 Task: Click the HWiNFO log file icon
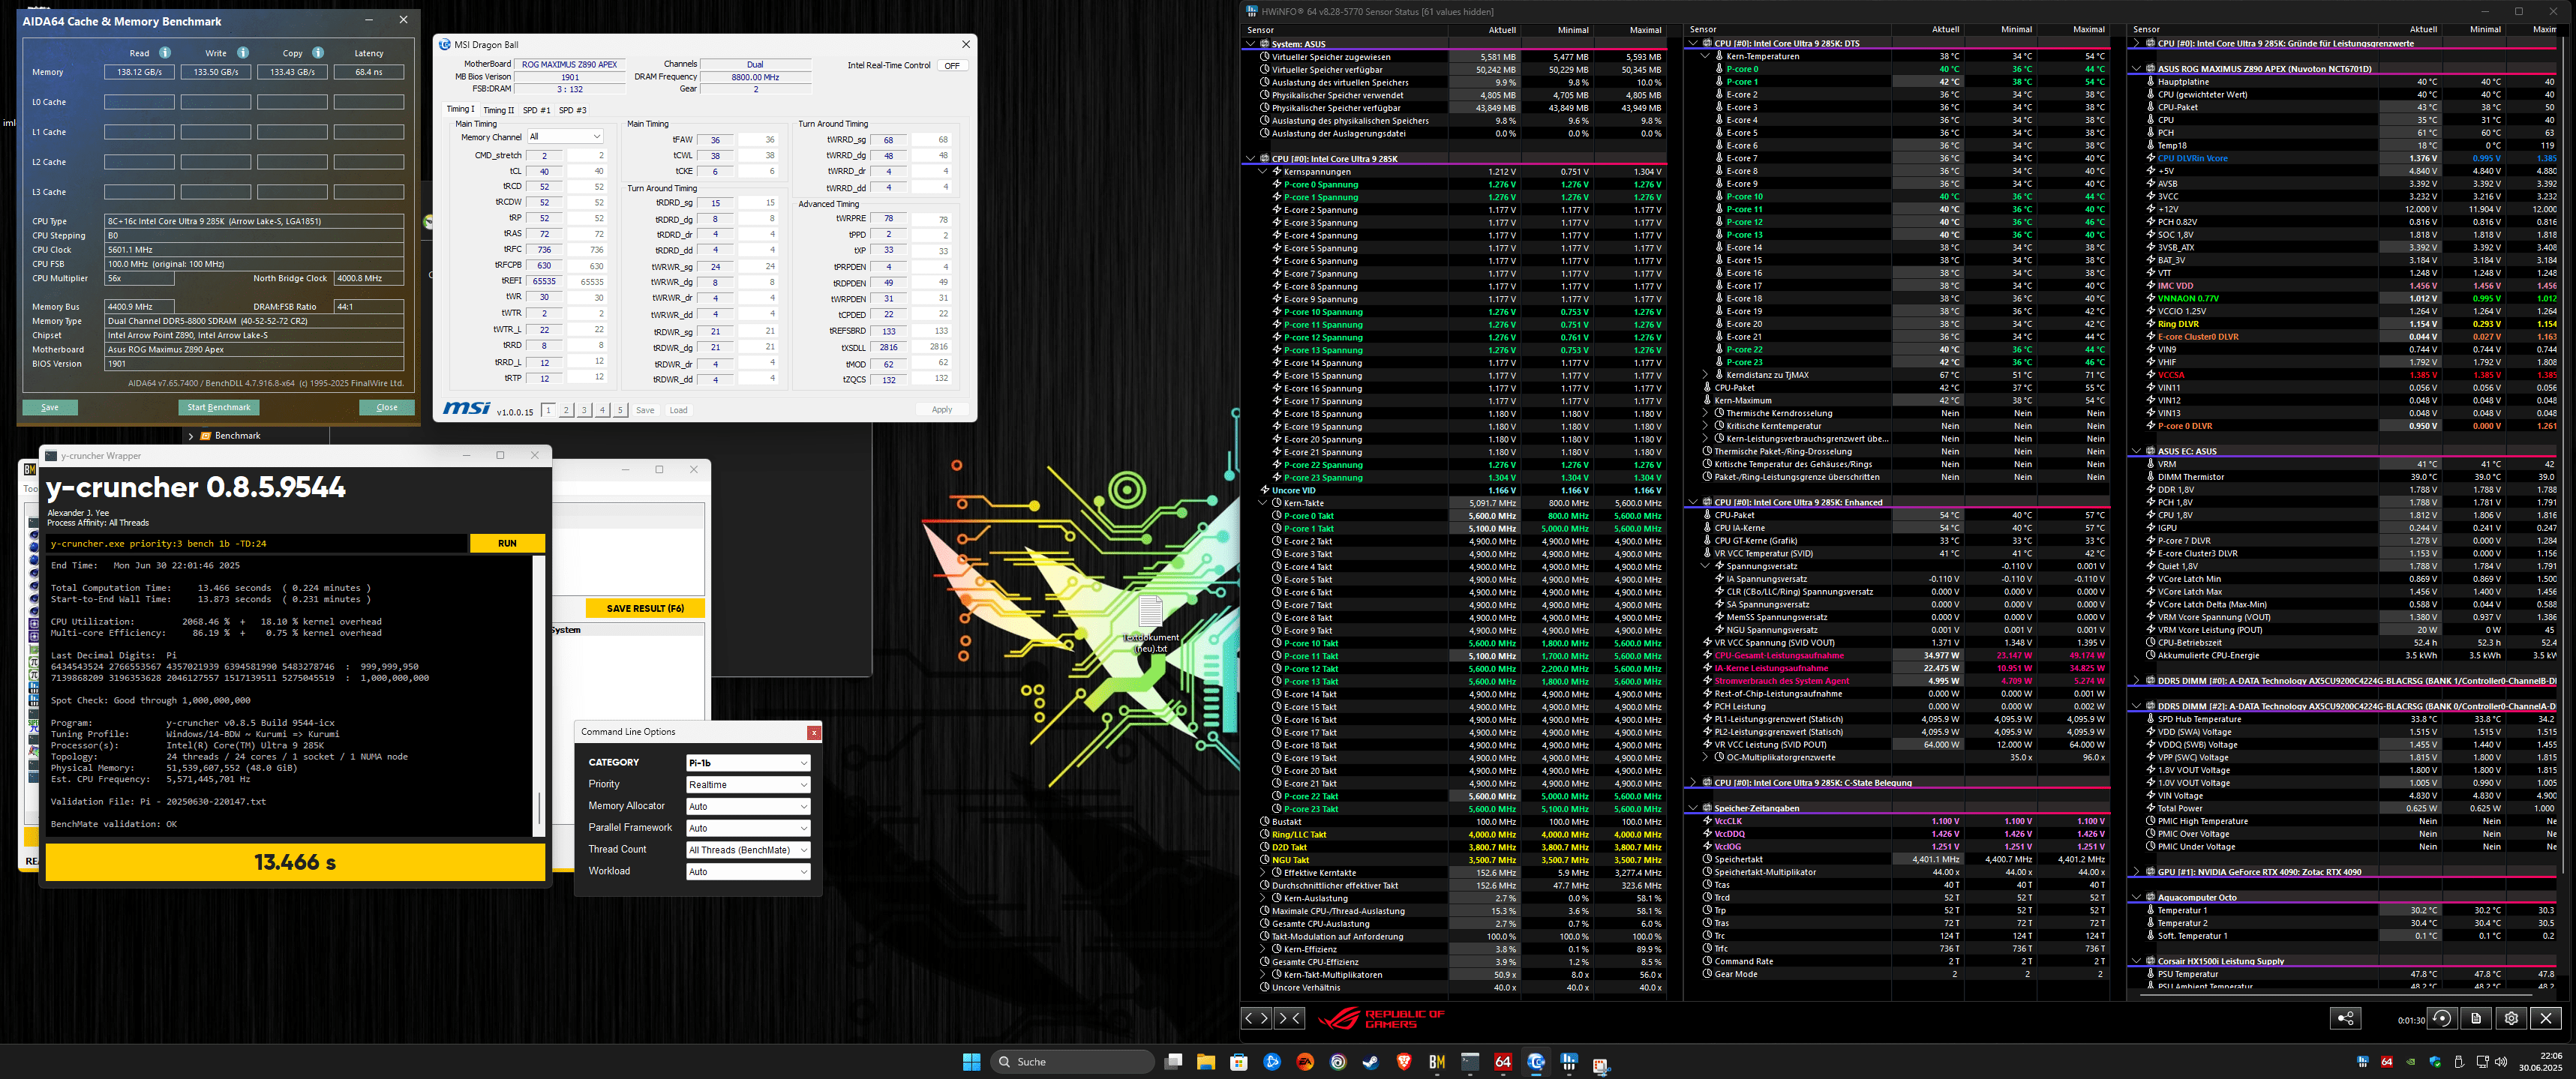(x=2476, y=1018)
